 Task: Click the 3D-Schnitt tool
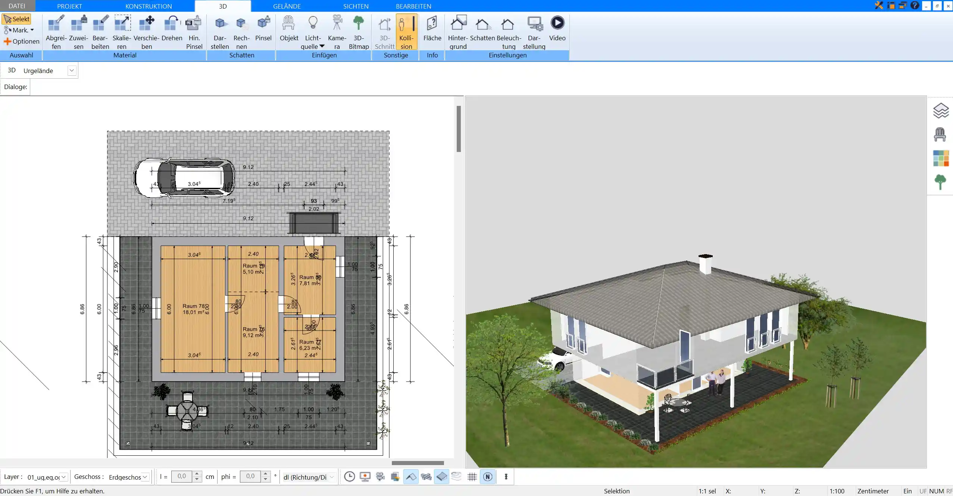384,32
